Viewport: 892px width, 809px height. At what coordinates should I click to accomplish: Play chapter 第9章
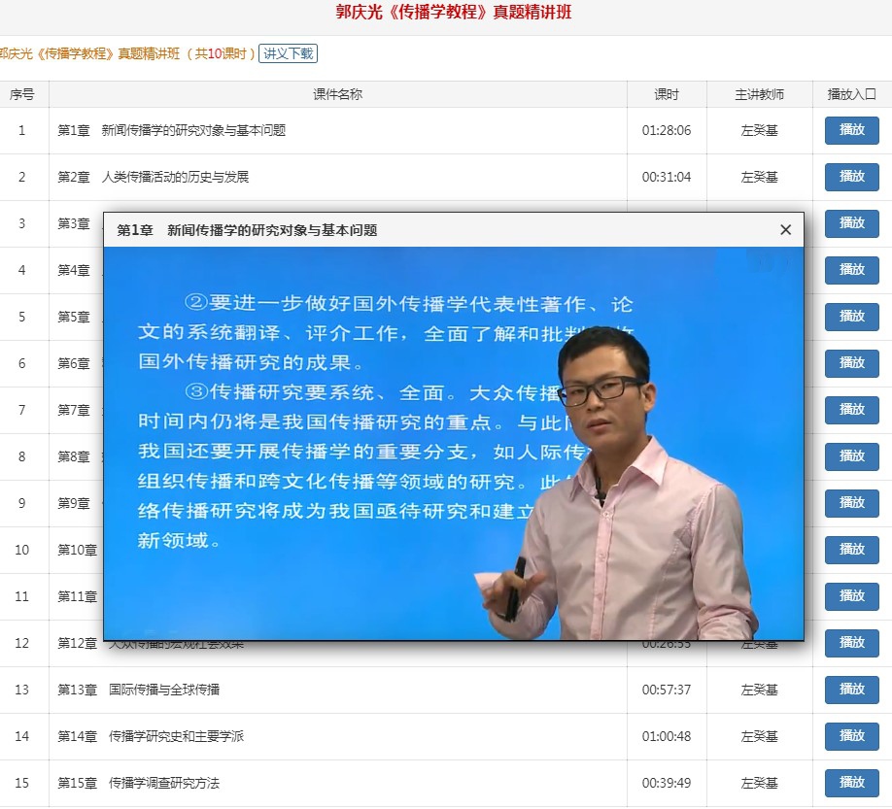[851, 503]
